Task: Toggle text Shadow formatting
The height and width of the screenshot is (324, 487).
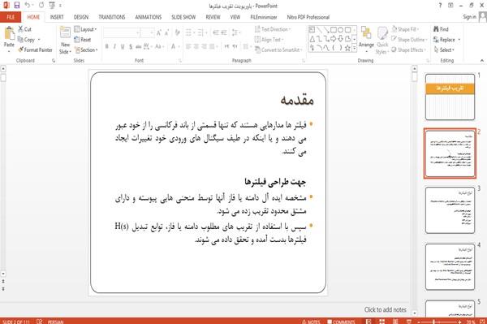Action: coord(131,46)
